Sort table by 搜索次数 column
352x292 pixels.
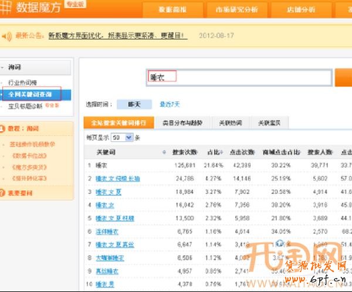click(x=185, y=152)
